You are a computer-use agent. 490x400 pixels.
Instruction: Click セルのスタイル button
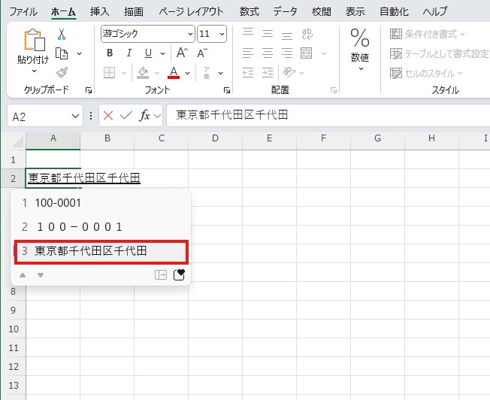(x=426, y=74)
